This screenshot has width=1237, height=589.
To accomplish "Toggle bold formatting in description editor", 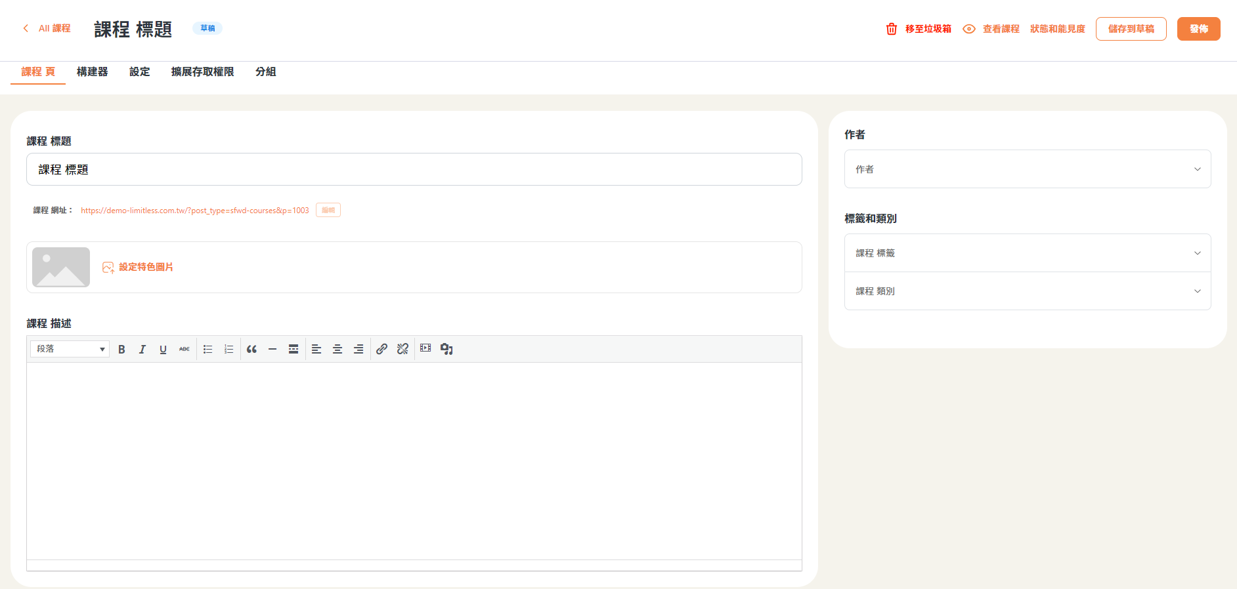I will click(x=121, y=350).
